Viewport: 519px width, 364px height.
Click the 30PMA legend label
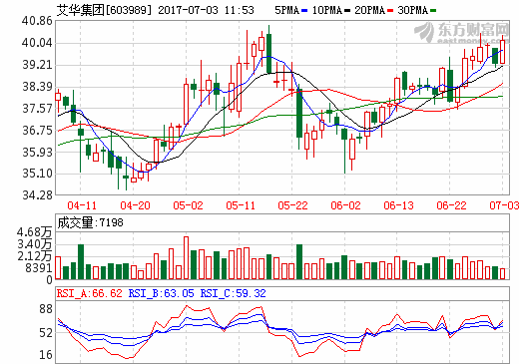[x=412, y=10]
